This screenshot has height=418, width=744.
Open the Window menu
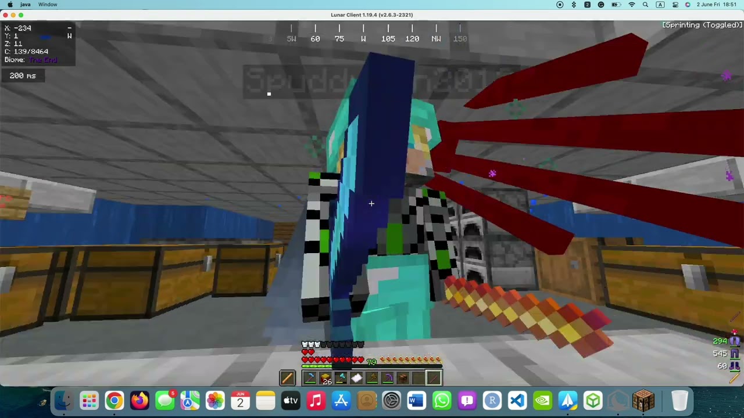click(48, 5)
